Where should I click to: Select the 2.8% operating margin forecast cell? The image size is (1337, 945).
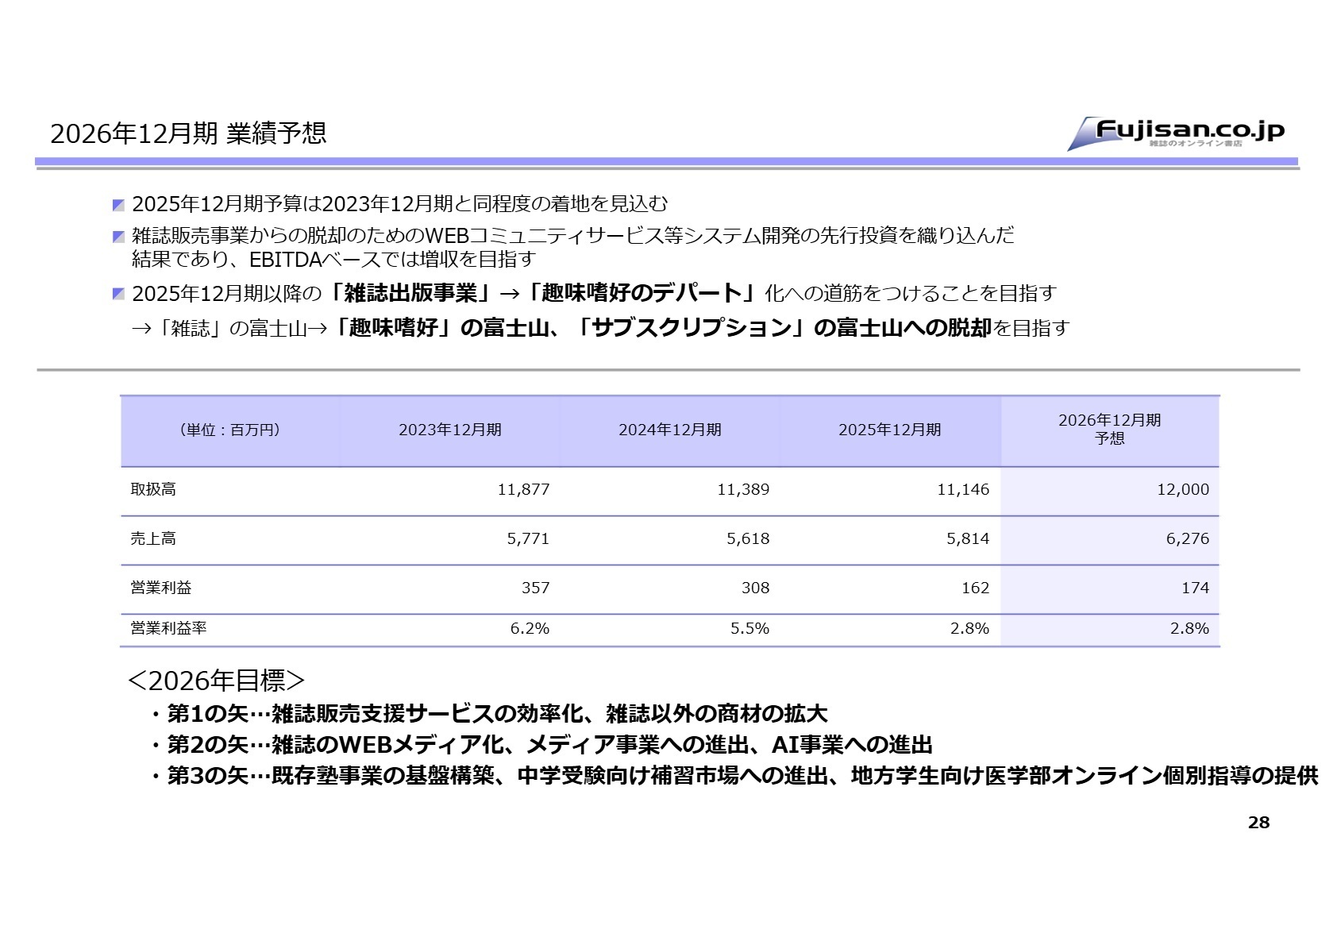click(1189, 628)
